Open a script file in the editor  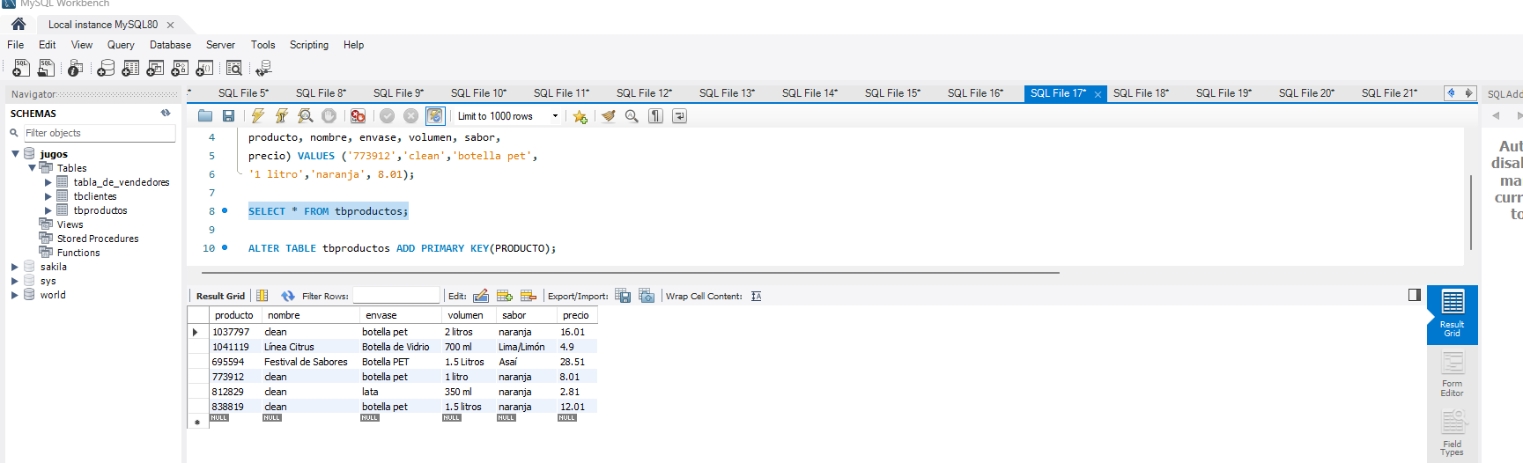pyautogui.click(x=205, y=115)
